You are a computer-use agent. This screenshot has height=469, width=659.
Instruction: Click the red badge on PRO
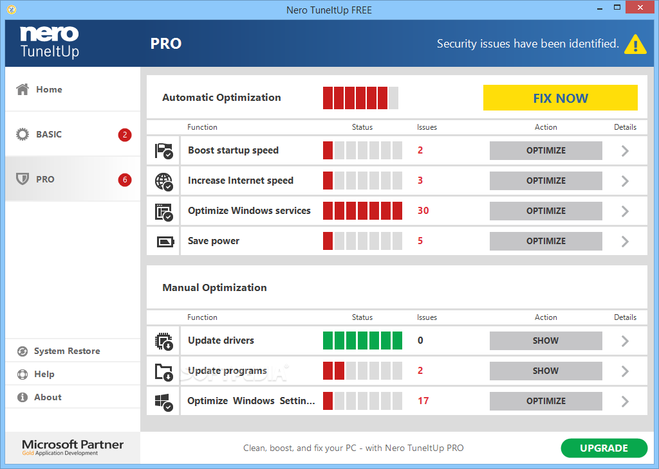125,180
